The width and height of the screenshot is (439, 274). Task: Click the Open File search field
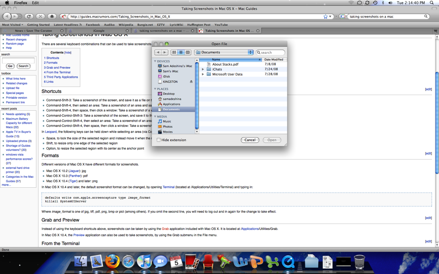[x=271, y=52]
